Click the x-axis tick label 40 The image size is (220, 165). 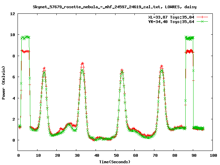[97, 155]
